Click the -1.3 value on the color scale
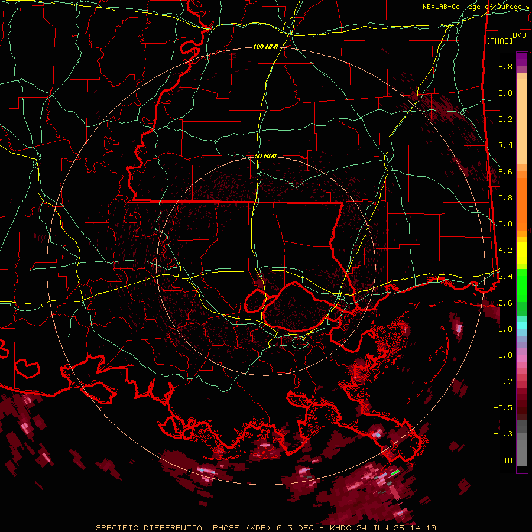Image resolution: width=532 pixels, height=532 pixels. pos(503,434)
